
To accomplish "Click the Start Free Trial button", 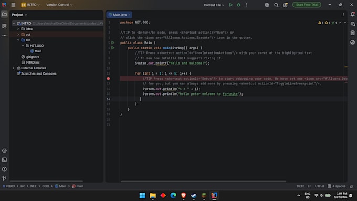I will click(x=307, y=5).
